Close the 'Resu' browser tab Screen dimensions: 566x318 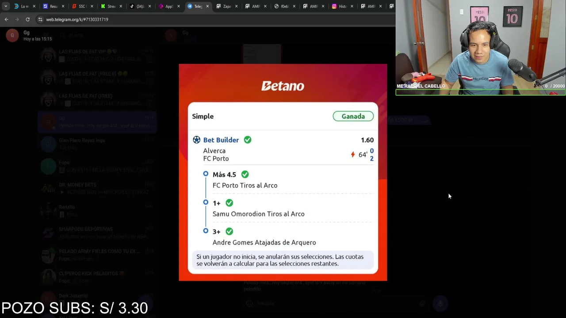[x=63, y=6]
